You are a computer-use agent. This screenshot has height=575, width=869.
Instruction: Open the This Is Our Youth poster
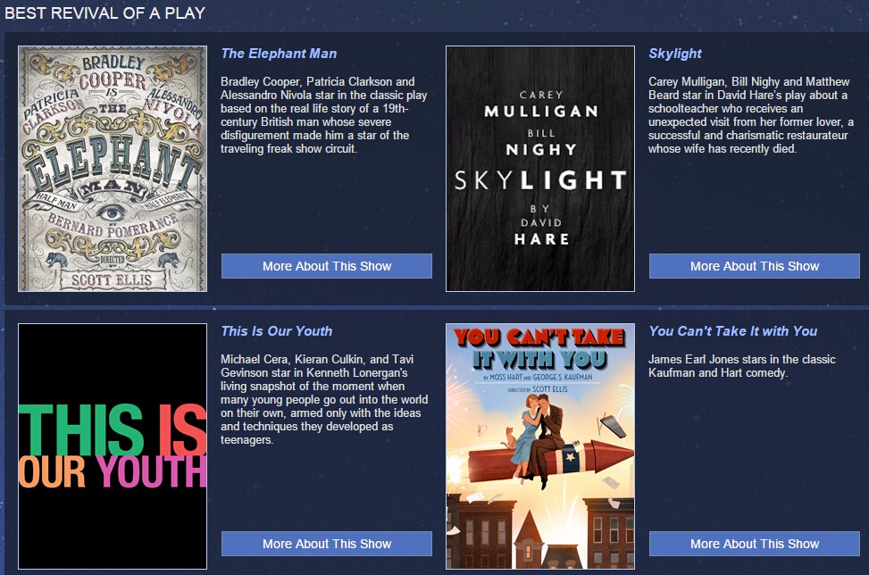click(x=113, y=446)
